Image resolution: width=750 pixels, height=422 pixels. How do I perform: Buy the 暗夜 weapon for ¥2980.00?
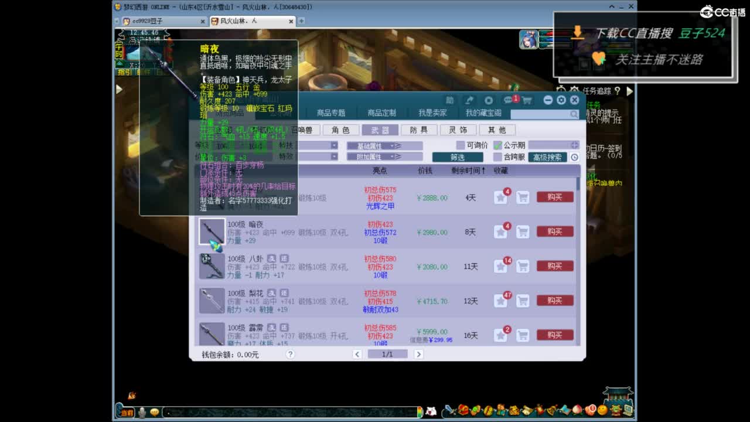coord(555,232)
